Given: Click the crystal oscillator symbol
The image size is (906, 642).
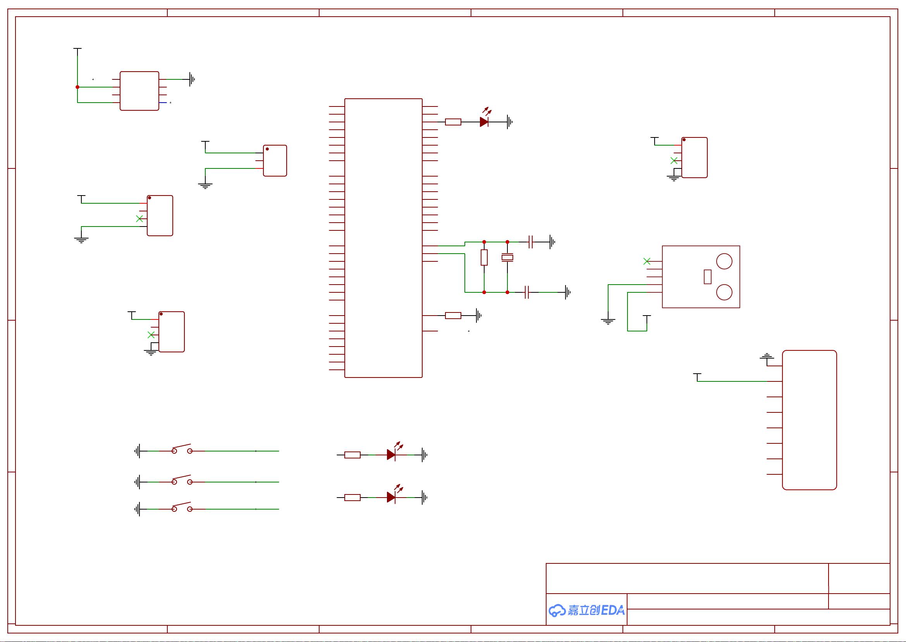Looking at the screenshot, I should coord(507,258).
